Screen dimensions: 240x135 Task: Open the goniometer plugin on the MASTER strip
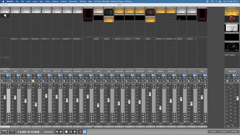pyautogui.click(x=232, y=47)
